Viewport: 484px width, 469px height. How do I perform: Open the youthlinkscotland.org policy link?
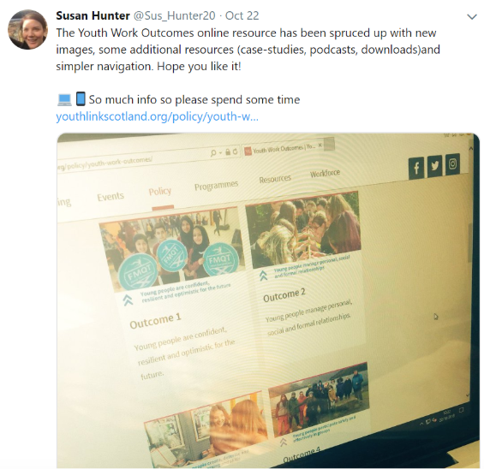click(x=157, y=116)
